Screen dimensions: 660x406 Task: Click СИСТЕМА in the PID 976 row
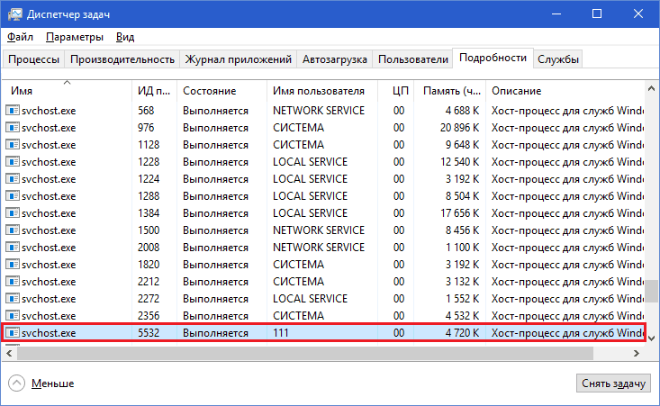[298, 128]
